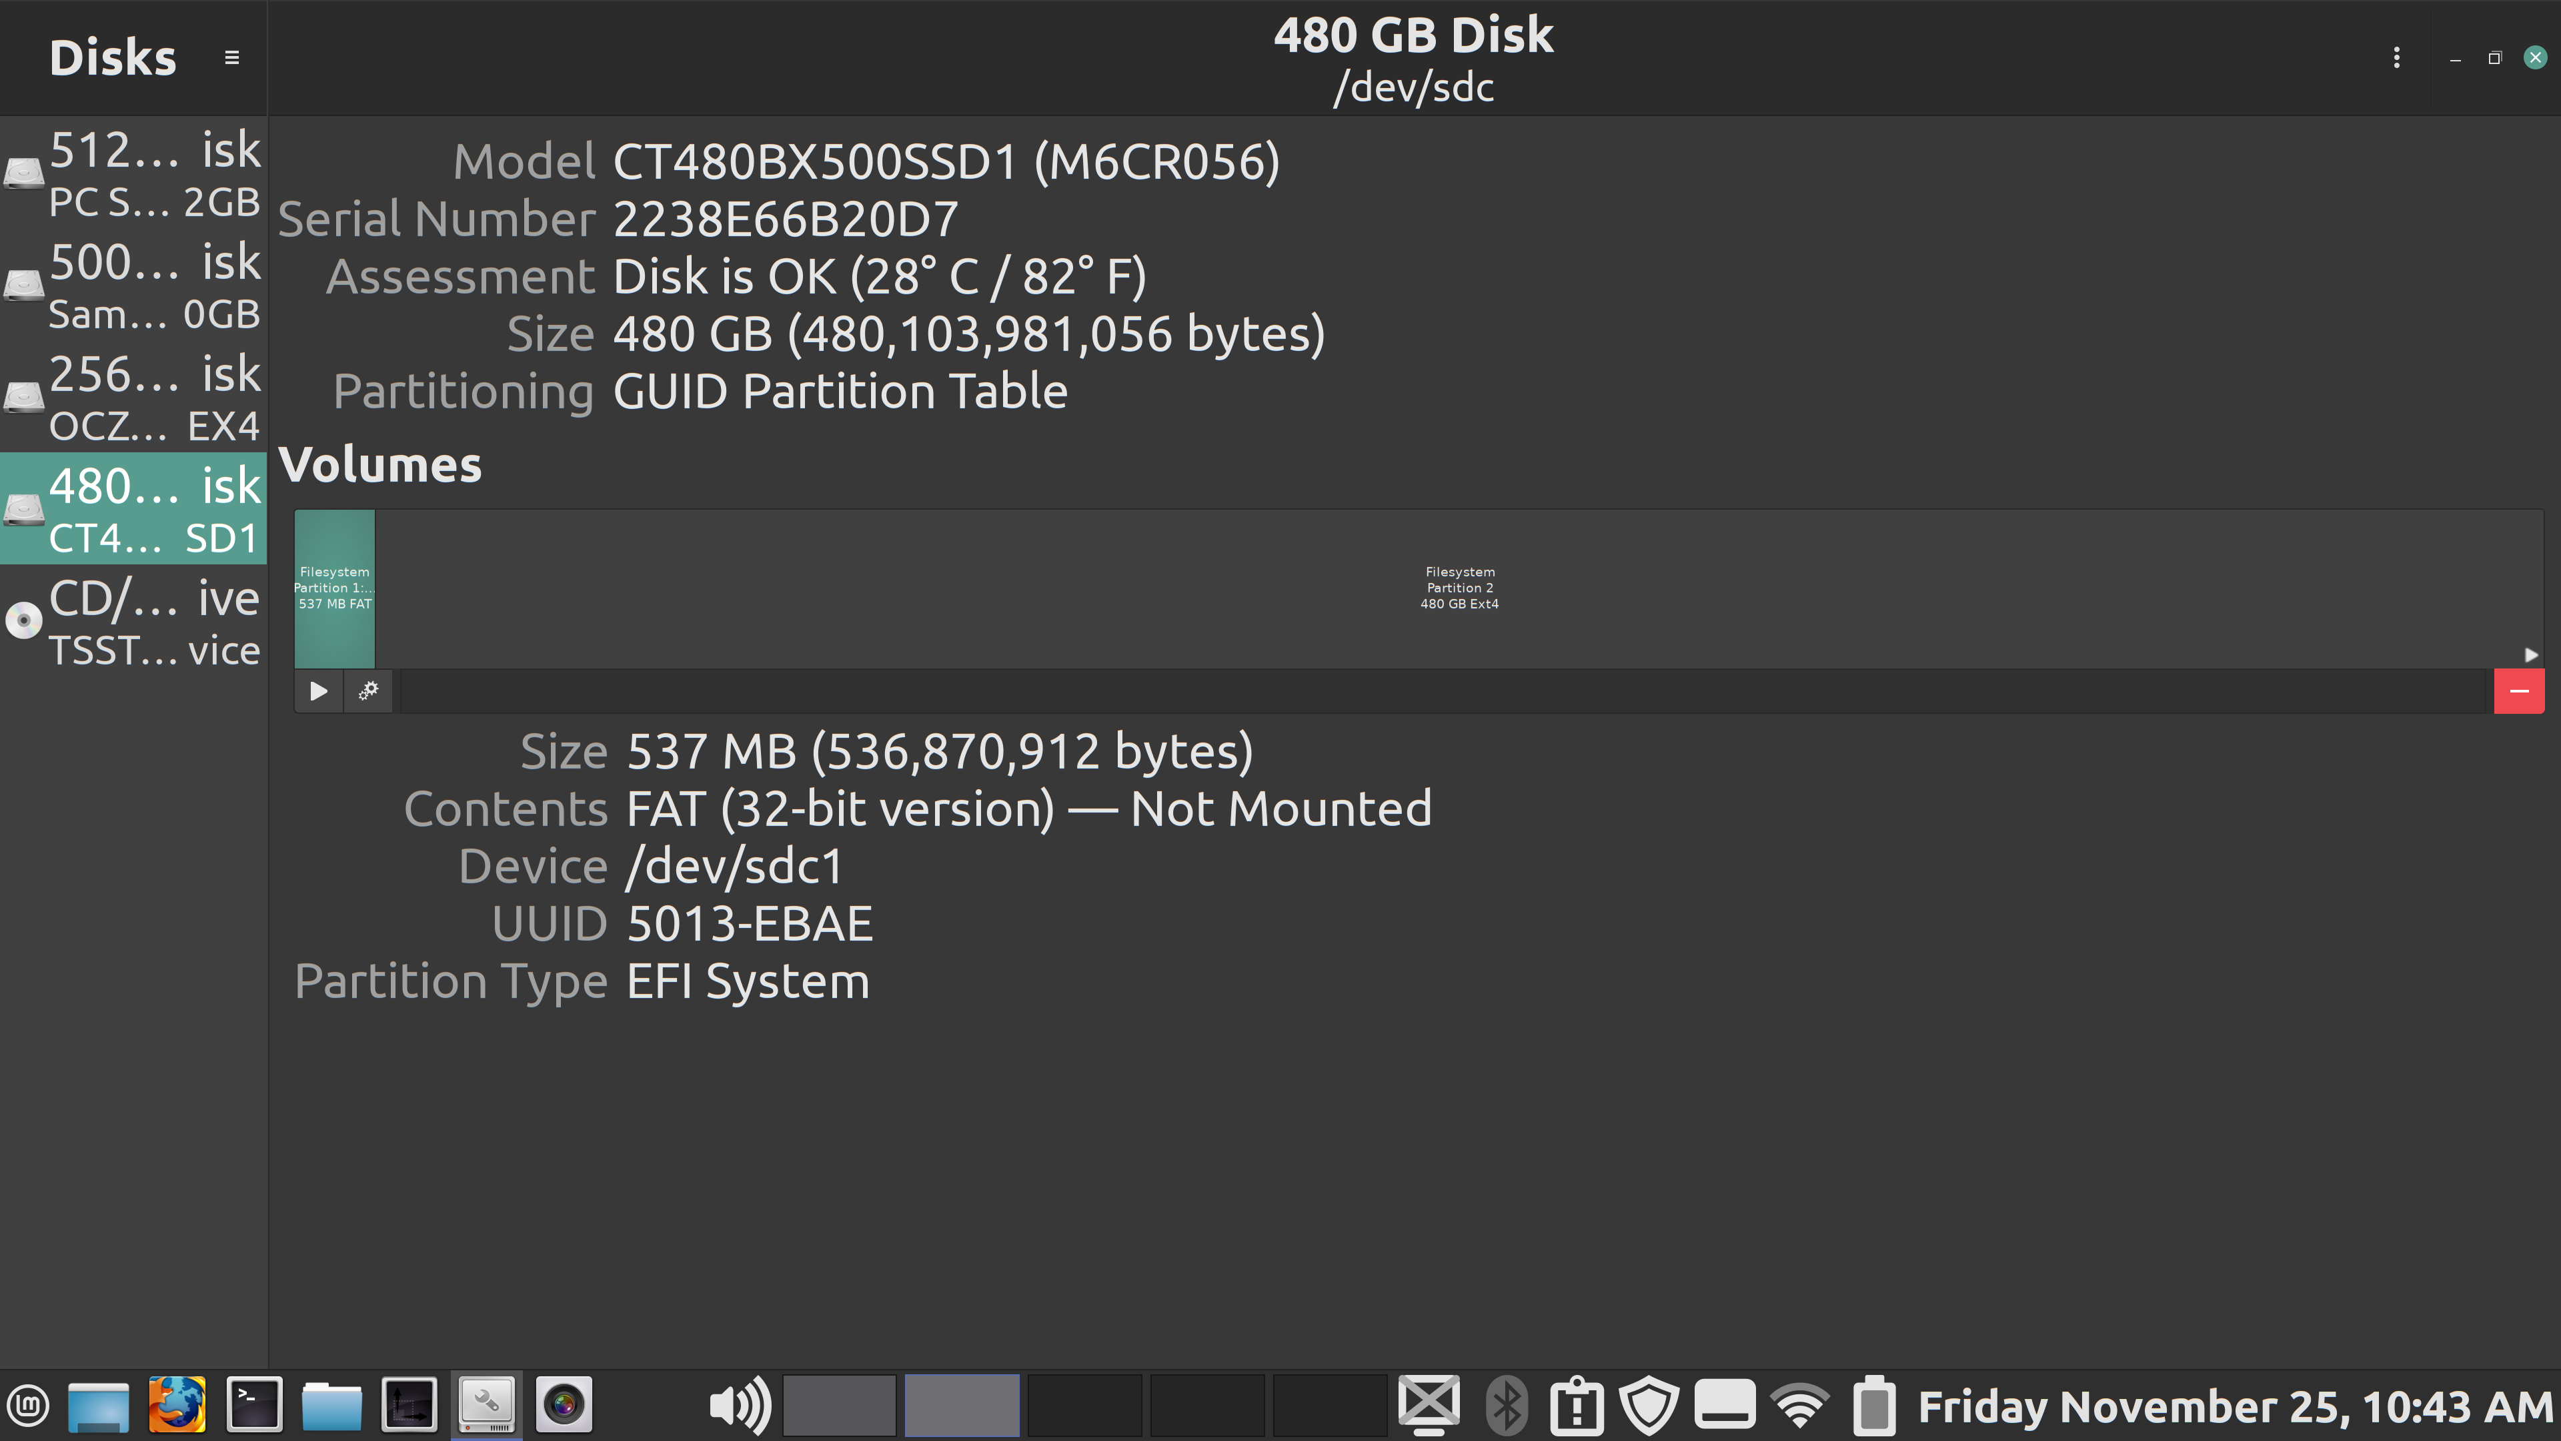
Task: Delete selected partition with red minus button
Action: pyautogui.click(x=2518, y=691)
